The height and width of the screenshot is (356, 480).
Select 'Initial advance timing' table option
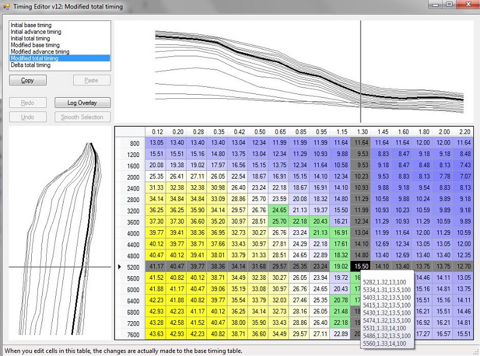click(x=35, y=32)
